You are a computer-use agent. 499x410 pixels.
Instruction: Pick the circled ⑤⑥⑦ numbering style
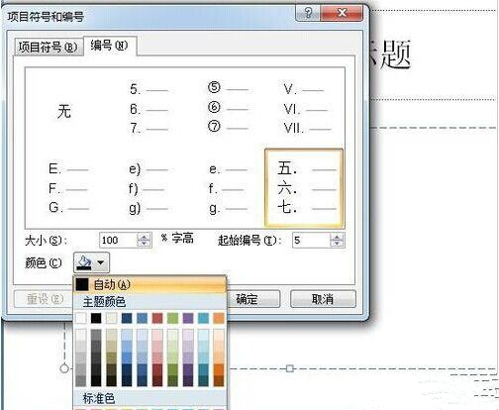pos(228,108)
